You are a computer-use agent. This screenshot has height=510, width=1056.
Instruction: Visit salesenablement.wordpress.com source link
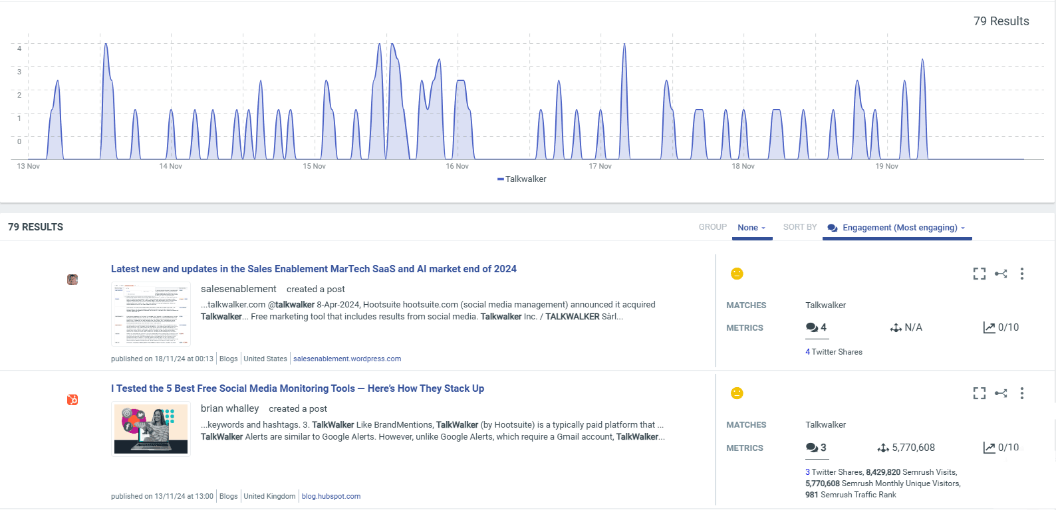[x=346, y=359]
